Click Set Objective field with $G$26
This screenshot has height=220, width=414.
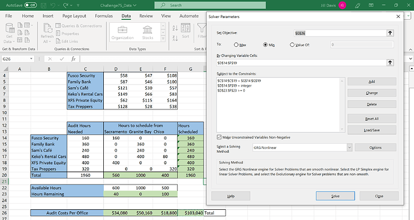340,33
